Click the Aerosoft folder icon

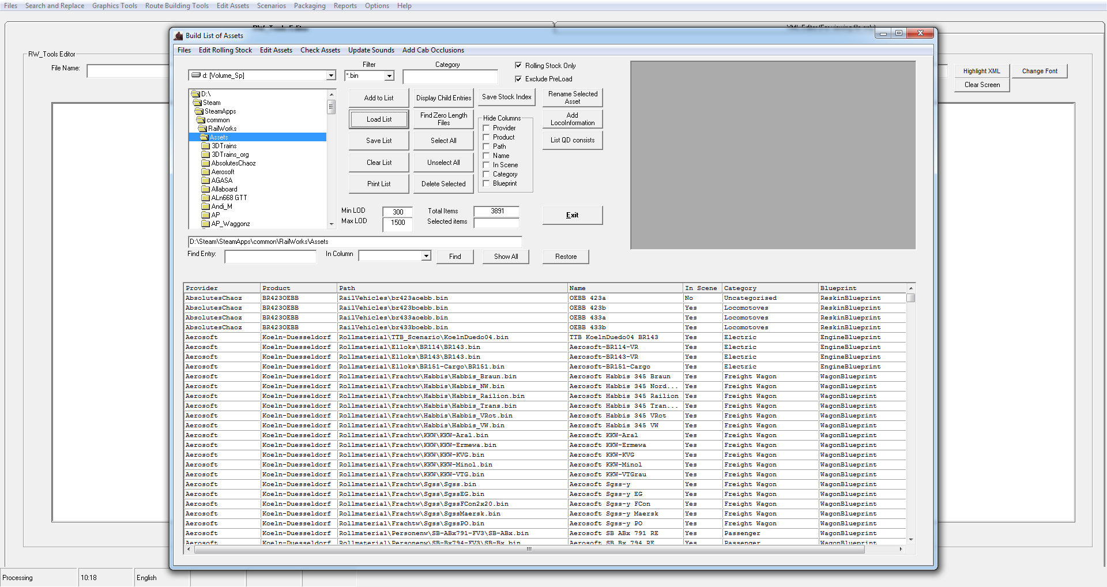click(x=205, y=172)
